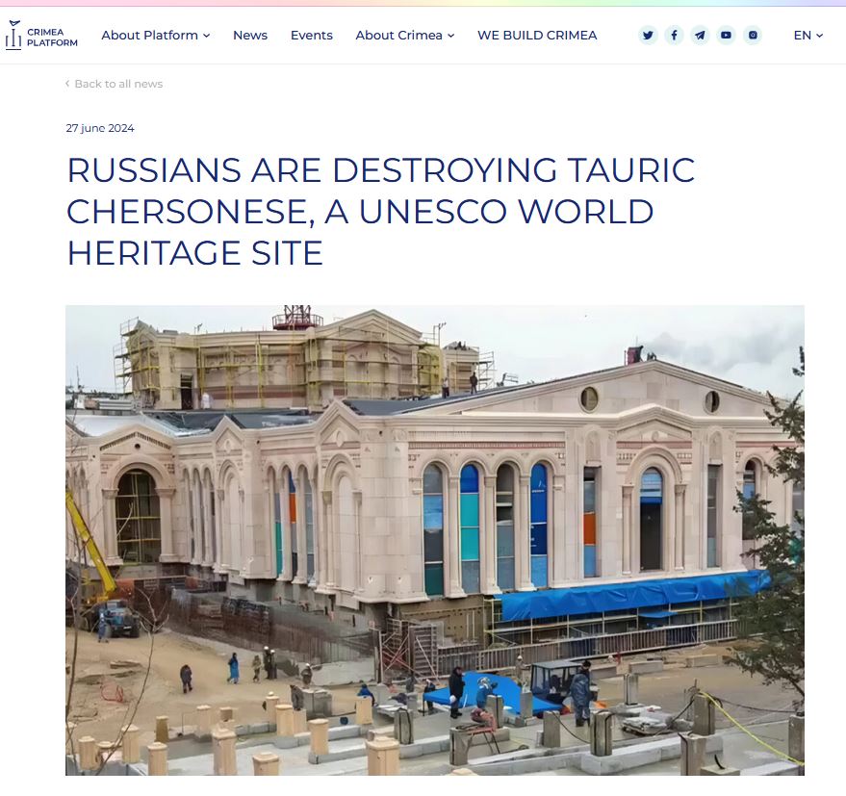Open the Twitter social icon

tap(648, 36)
